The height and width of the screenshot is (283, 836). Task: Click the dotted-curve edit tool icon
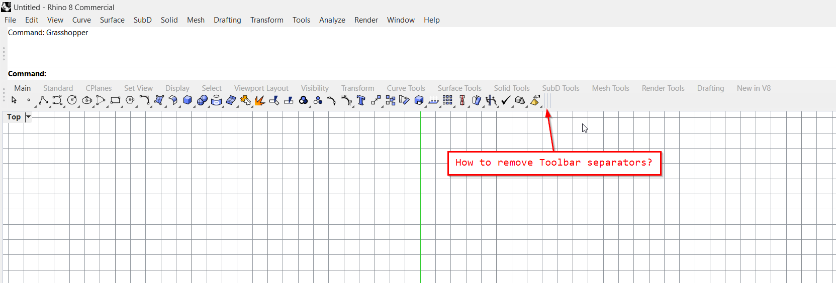346,100
